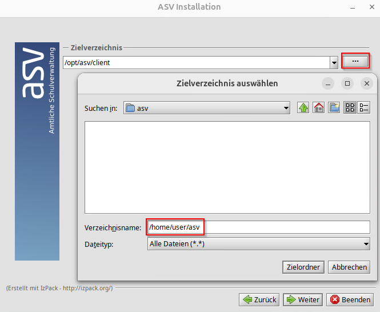
Task: Confirm with the Zielordner button
Action: point(303,267)
